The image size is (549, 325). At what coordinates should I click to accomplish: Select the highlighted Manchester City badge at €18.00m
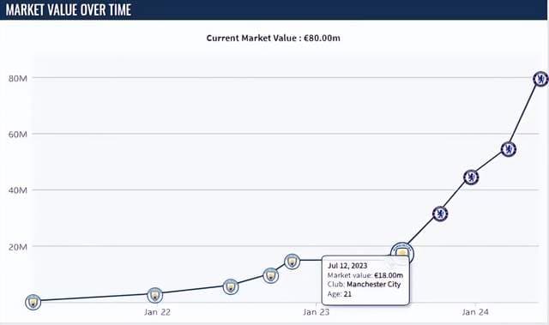tap(402, 253)
